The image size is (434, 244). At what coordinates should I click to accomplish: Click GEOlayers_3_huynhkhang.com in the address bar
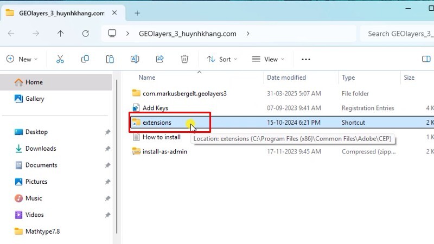(x=188, y=34)
